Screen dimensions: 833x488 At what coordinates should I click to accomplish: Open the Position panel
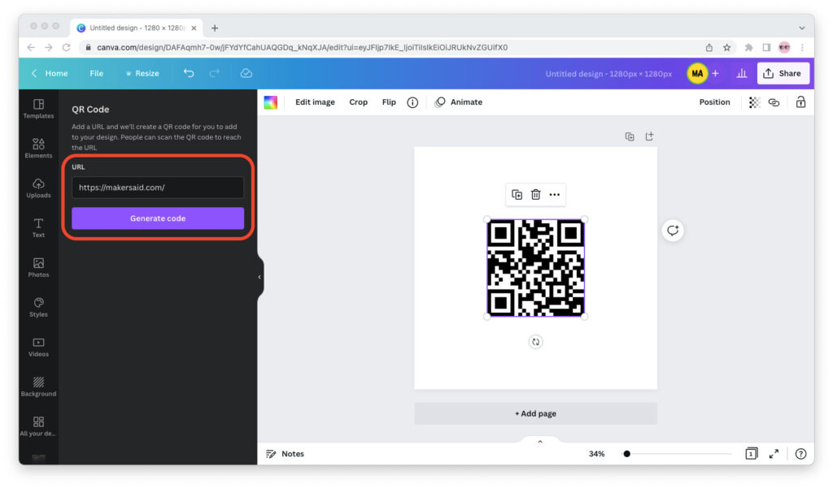coord(714,101)
